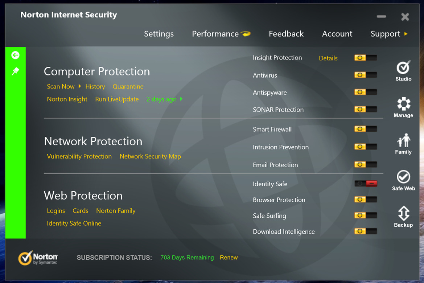This screenshot has width=424, height=283.
Task: Minimize the Norton Internet Security window
Action: click(x=381, y=16)
